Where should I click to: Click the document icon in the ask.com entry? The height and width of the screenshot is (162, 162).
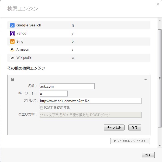12,79
